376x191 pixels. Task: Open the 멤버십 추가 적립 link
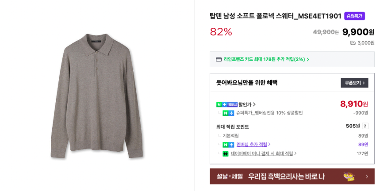pos(252,145)
